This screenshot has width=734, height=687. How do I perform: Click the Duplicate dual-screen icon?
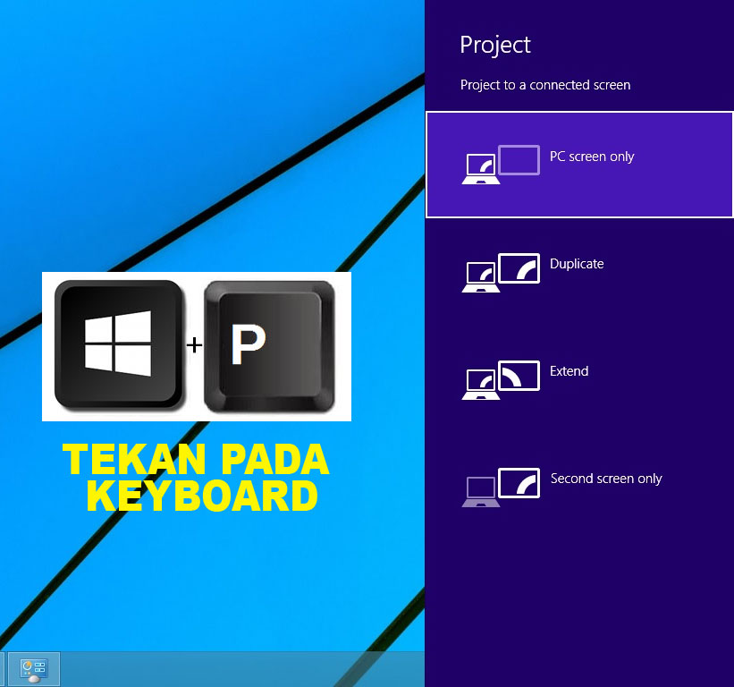pyautogui.click(x=501, y=273)
